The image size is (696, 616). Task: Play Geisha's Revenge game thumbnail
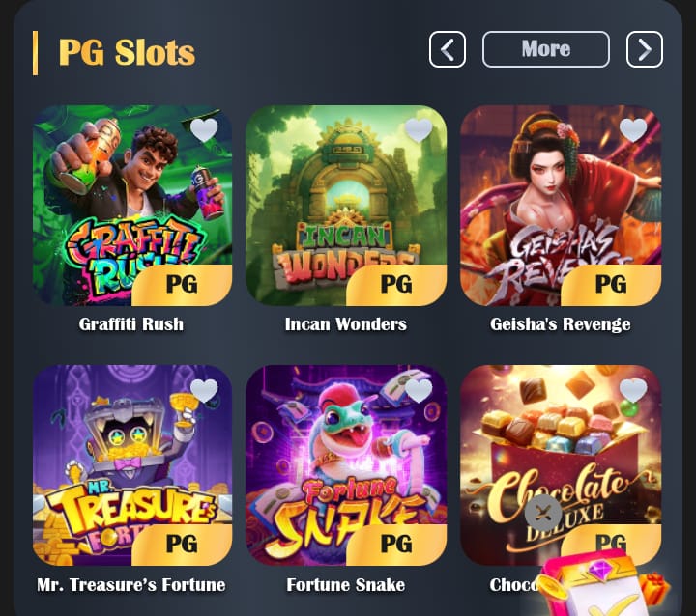tap(561, 206)
